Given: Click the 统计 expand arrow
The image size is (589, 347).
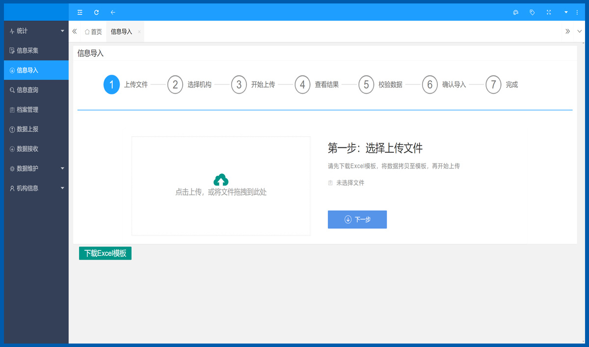Looking at the screenshot, I should pos(62,31).
